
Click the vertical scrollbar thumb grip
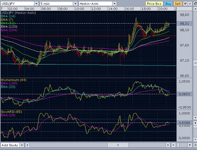(x=195, y=63)
